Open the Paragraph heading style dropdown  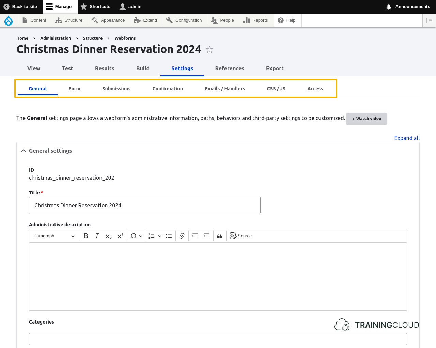[54, 236]
